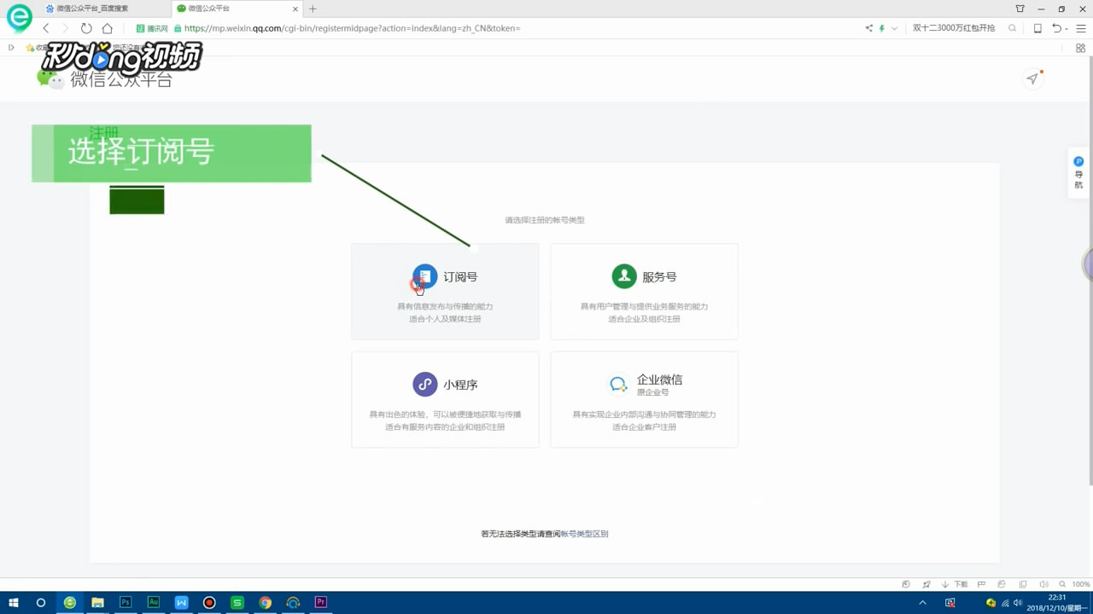Click the system volume tray icon

click(x=1018, y=603)
